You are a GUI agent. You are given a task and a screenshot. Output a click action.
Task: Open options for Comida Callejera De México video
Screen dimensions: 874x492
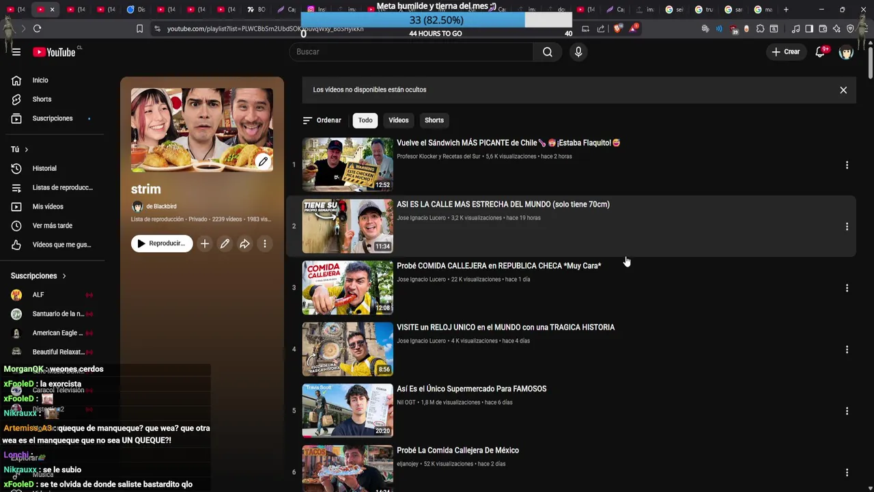[x=847, y=472]
